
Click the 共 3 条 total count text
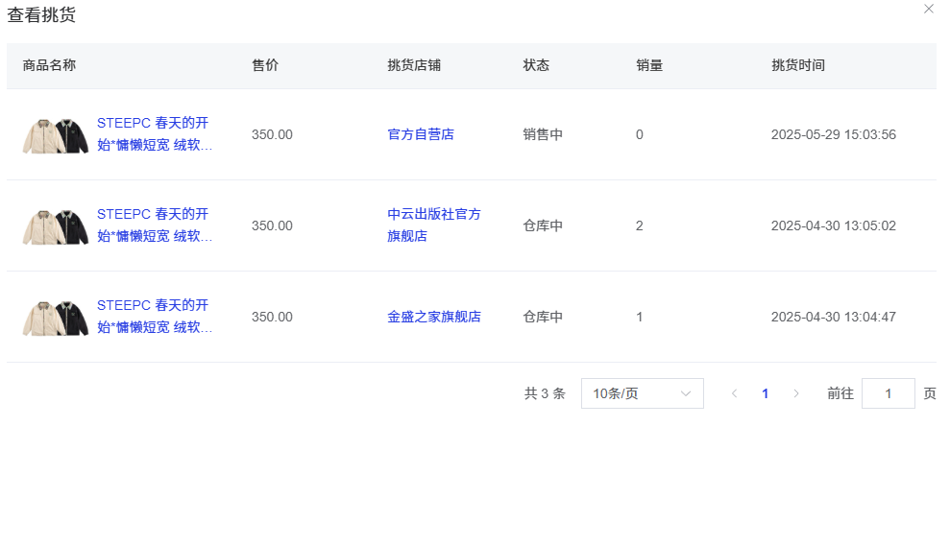(x=545, y=393)
